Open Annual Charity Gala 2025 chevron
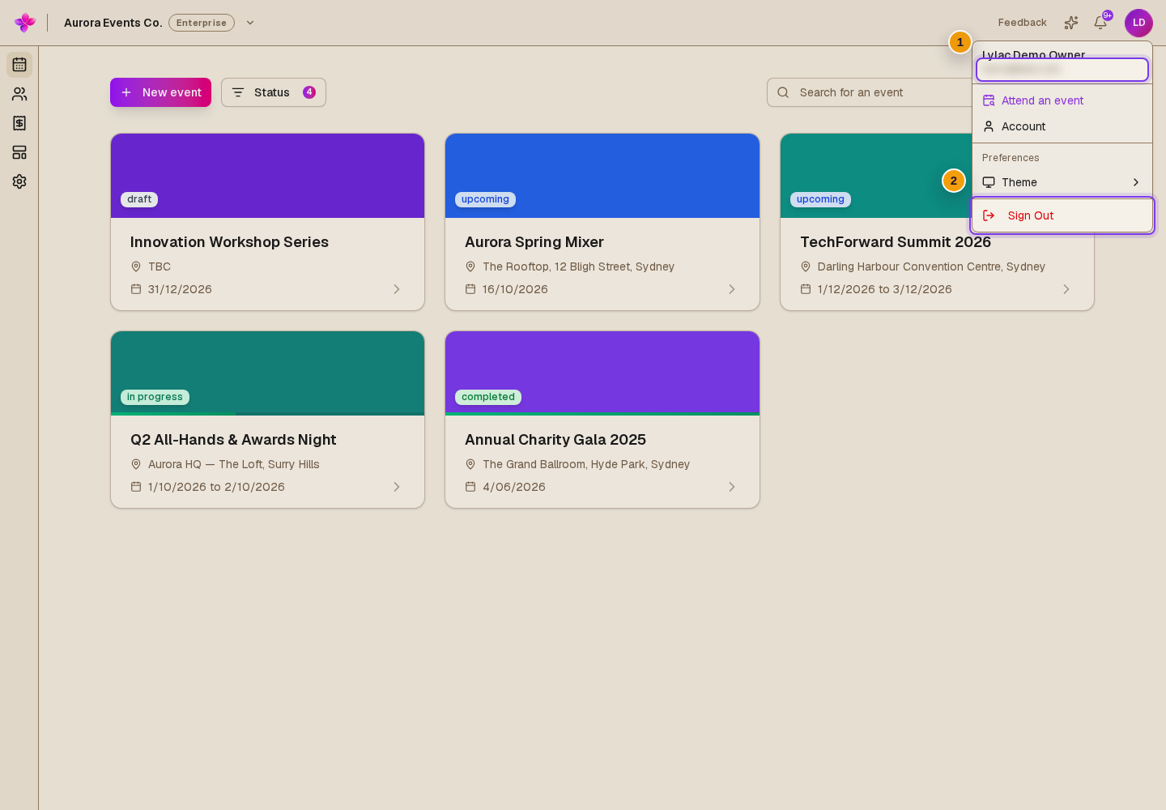 (x=732, y=487)
